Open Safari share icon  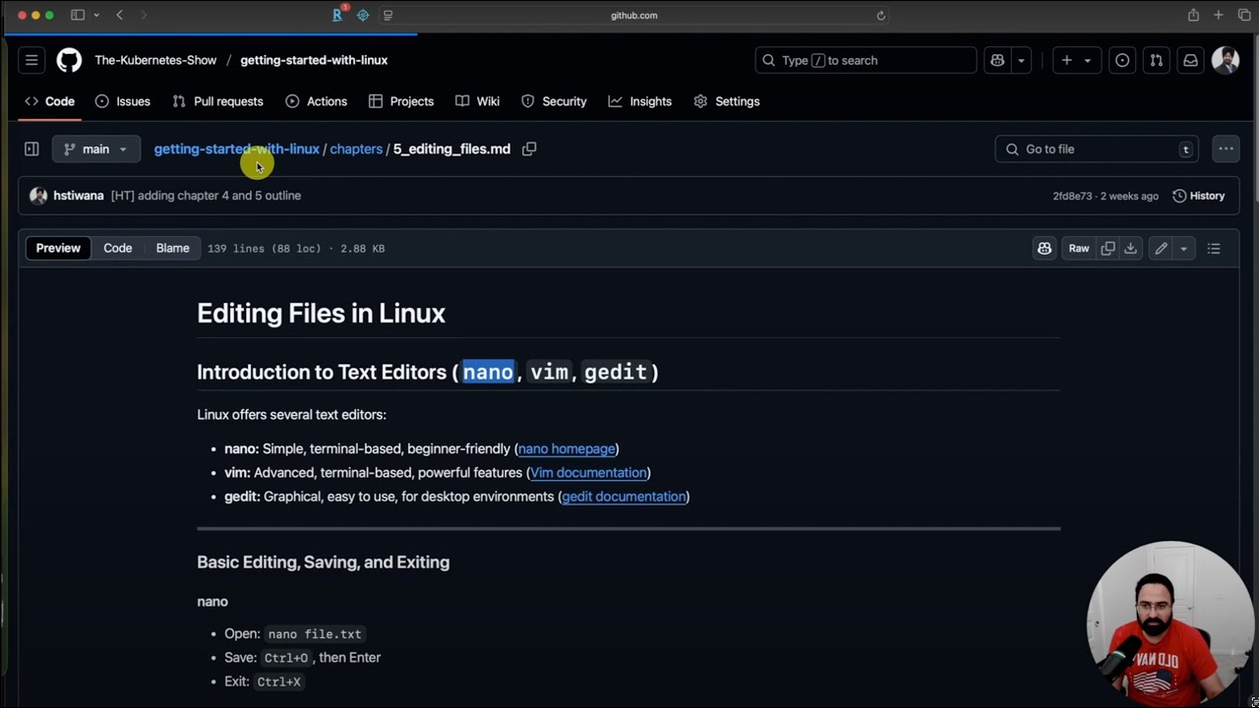pyautogui.click(x=1193, y=15)
